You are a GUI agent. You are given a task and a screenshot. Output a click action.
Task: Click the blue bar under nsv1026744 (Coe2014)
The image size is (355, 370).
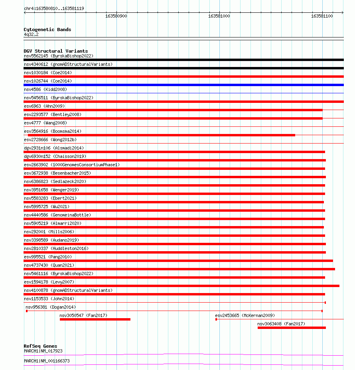click(x=183, y=85)
